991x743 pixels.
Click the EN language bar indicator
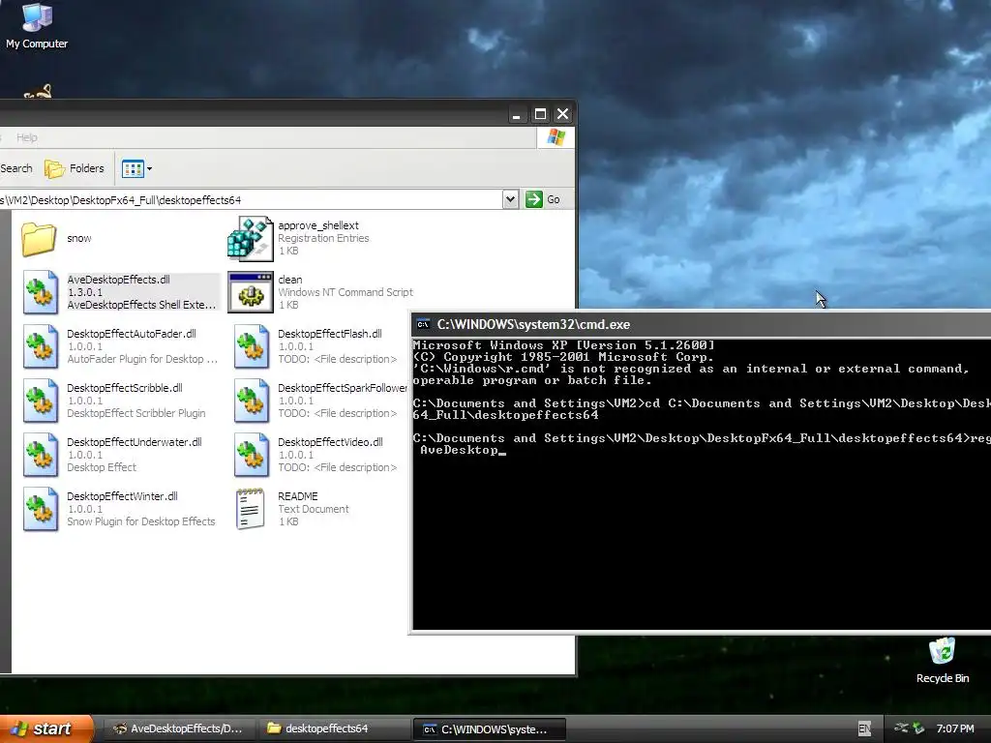[x=864, y=729]
